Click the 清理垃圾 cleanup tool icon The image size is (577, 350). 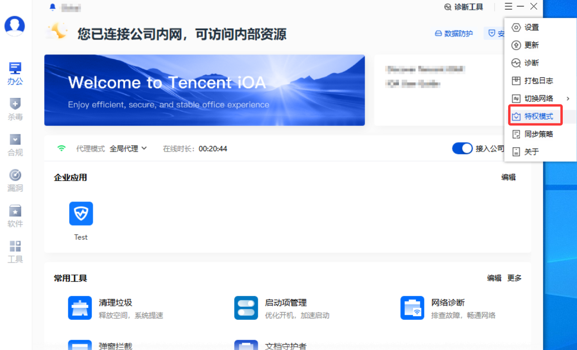pyautogui.click(x=80, y=308)
